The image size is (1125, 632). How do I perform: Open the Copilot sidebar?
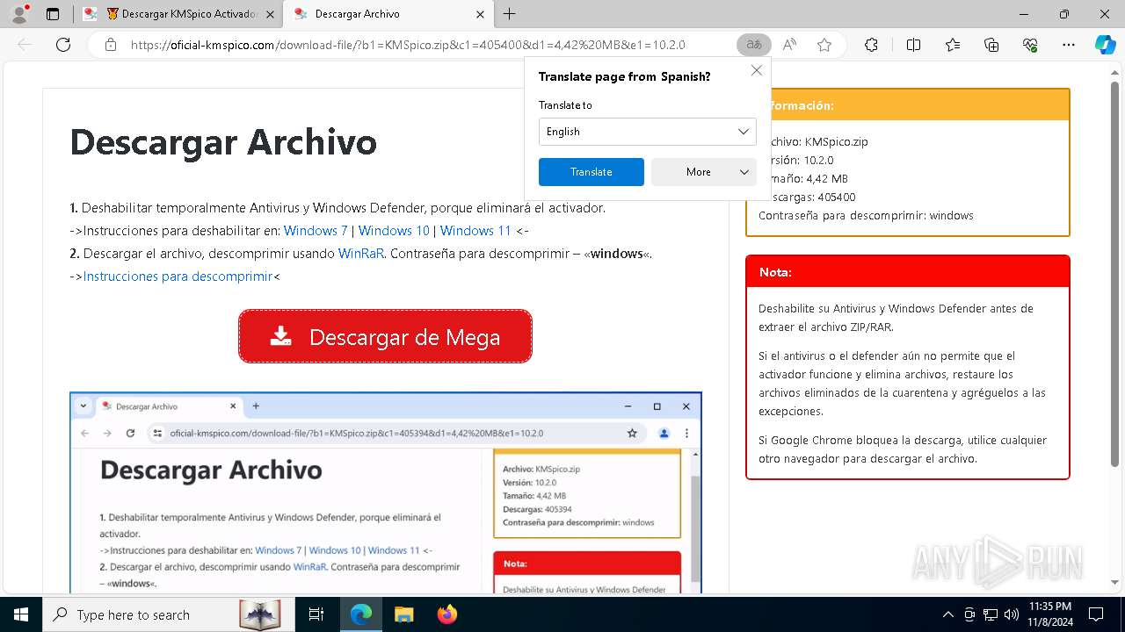click(1105, 45)
